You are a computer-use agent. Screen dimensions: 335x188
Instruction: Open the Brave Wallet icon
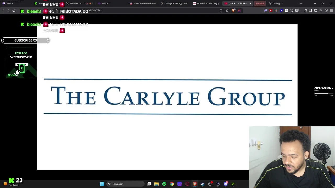pos(316,10)
